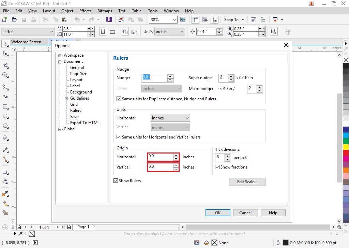Click the Origin Vertical value field
This screenshot has width=349, height=248.
[161, 167]
